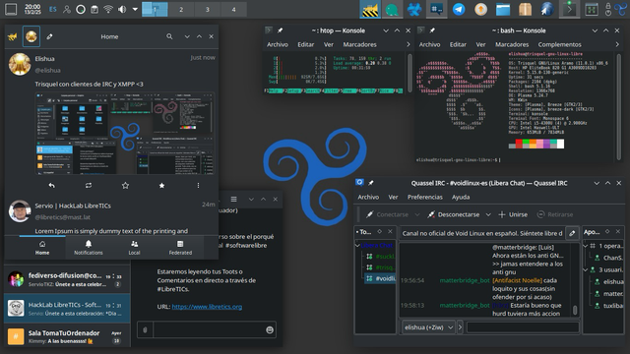Open the Notifications tab

tap(89, 248)
